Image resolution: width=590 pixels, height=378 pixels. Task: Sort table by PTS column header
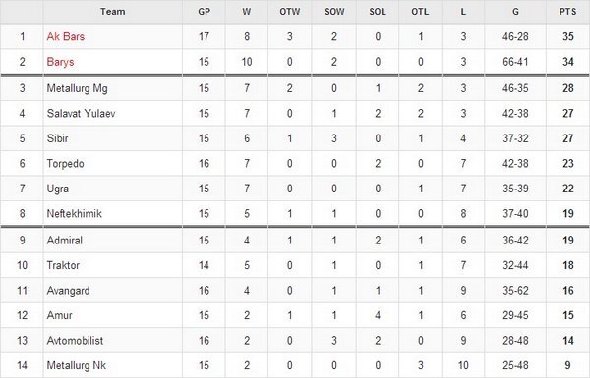pos(567,12)
